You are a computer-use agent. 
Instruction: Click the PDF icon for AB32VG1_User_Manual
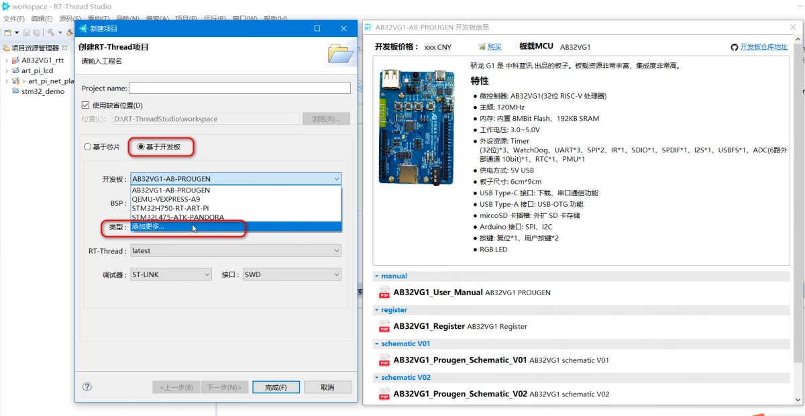click(x=384, y=293)
